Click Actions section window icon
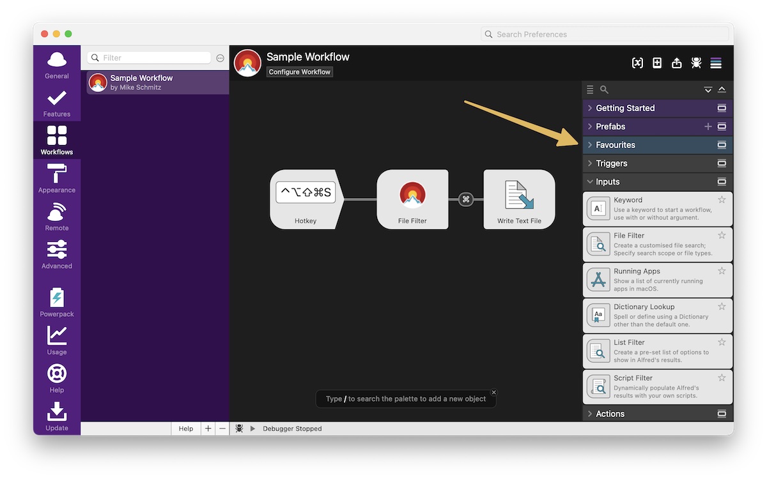The width and height of the screenshot is (767, 479). click(722, 414)
